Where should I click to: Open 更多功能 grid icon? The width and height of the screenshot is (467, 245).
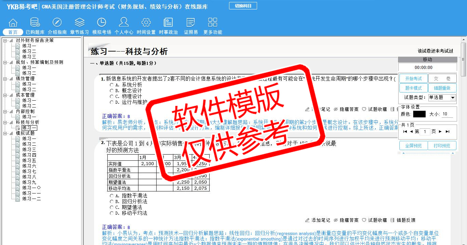click(213, 23)
